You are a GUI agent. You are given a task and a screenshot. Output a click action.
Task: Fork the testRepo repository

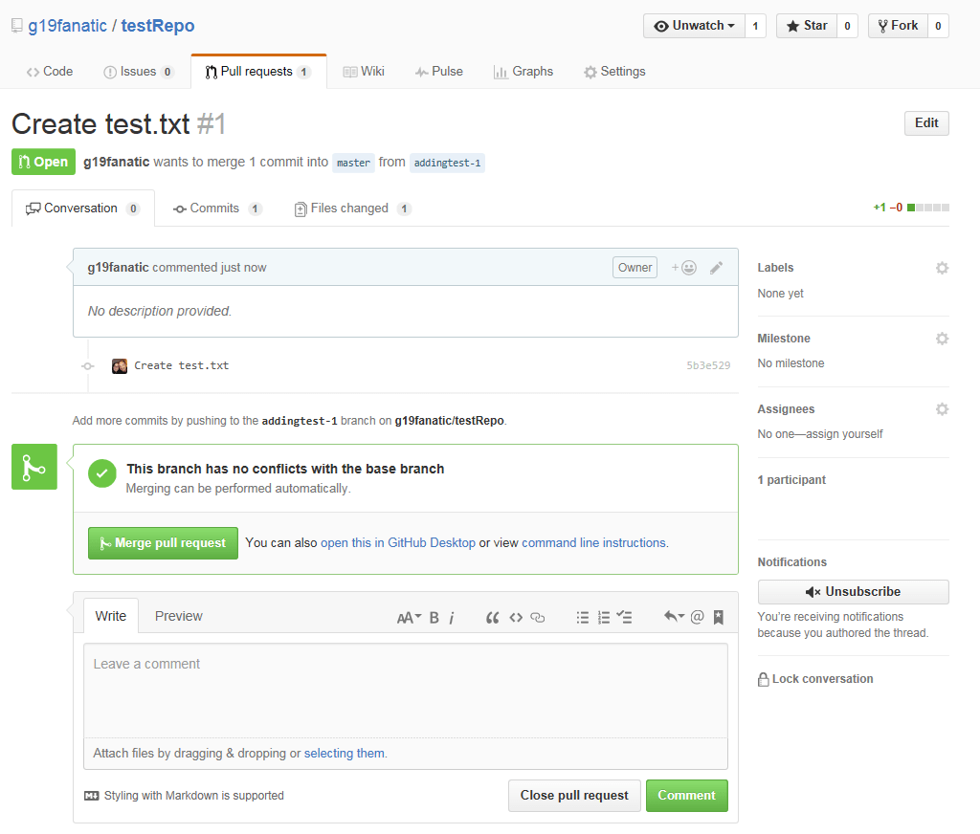[x=898, y=26]
